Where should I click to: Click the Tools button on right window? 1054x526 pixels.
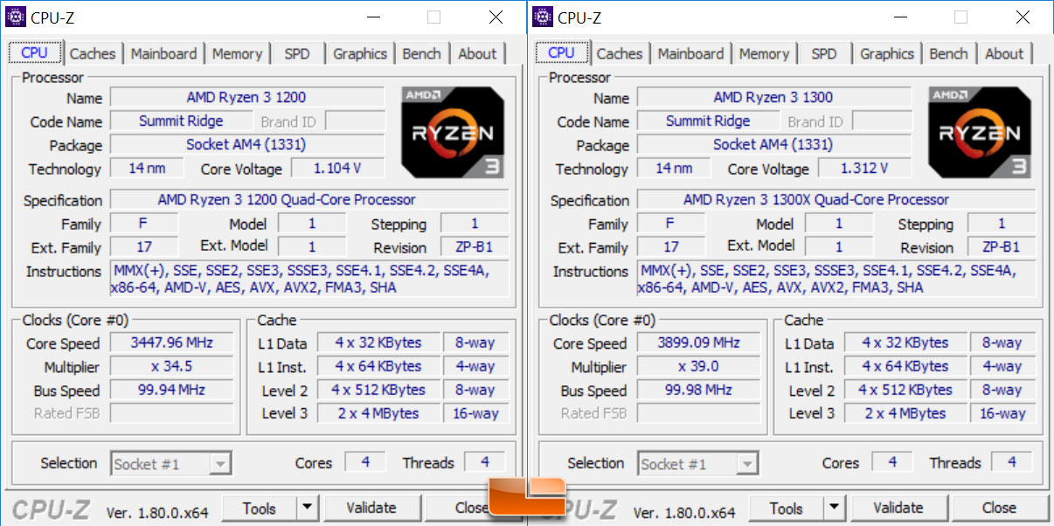[785, 507]
